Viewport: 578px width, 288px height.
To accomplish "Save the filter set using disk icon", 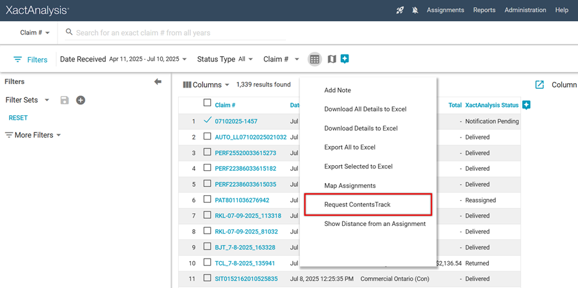I will (64, 100).
